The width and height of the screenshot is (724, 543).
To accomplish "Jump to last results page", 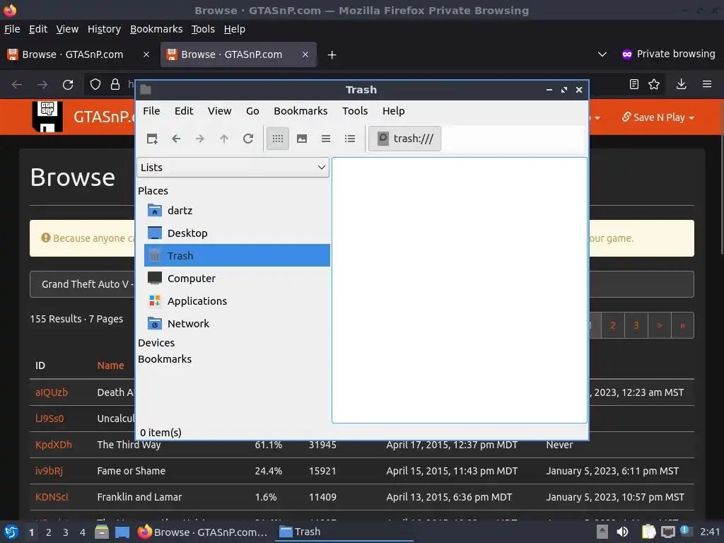I will [682, 325].
